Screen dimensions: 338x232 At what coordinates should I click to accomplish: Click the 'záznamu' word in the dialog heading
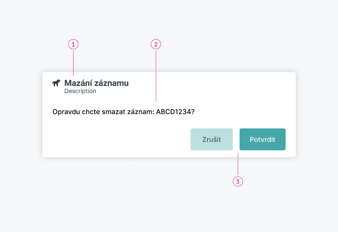click(112, 83)
